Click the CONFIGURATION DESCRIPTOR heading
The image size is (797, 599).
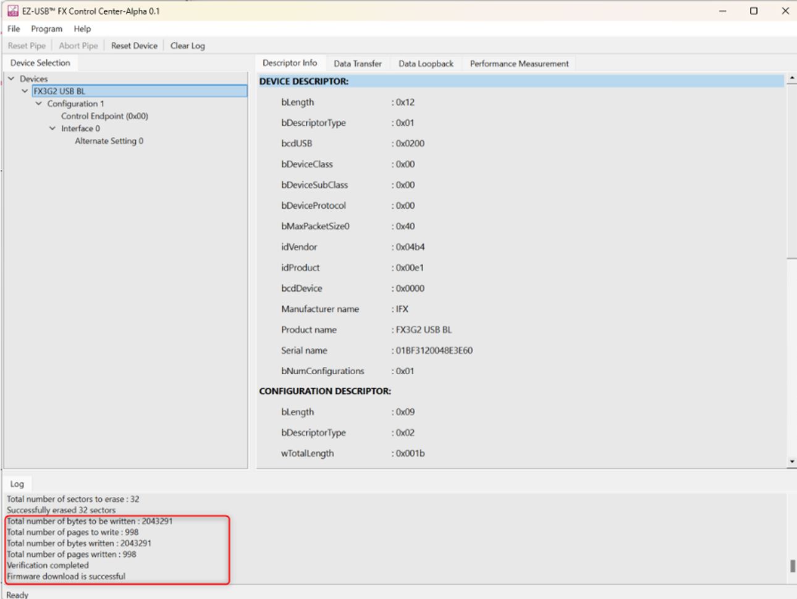click(x=325, y=392)
